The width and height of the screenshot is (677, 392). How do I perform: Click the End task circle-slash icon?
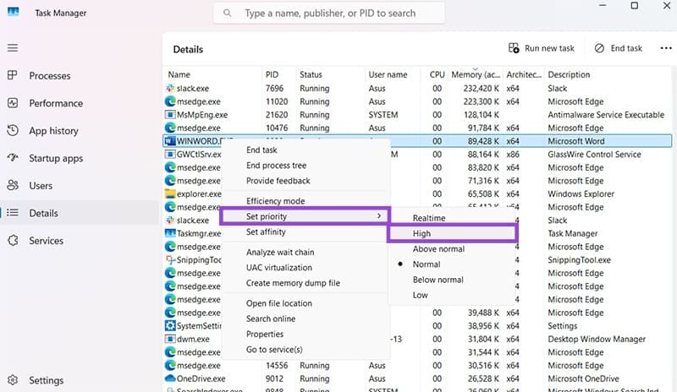click(x=599, y=48)
